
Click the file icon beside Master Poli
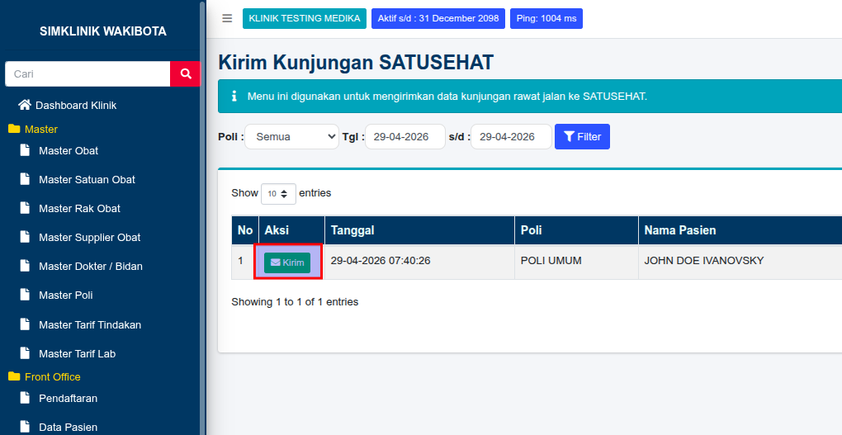(x=25, y=295)
